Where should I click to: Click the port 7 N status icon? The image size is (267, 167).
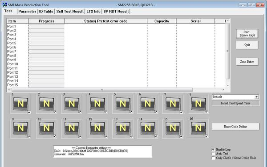pos(173,104)
